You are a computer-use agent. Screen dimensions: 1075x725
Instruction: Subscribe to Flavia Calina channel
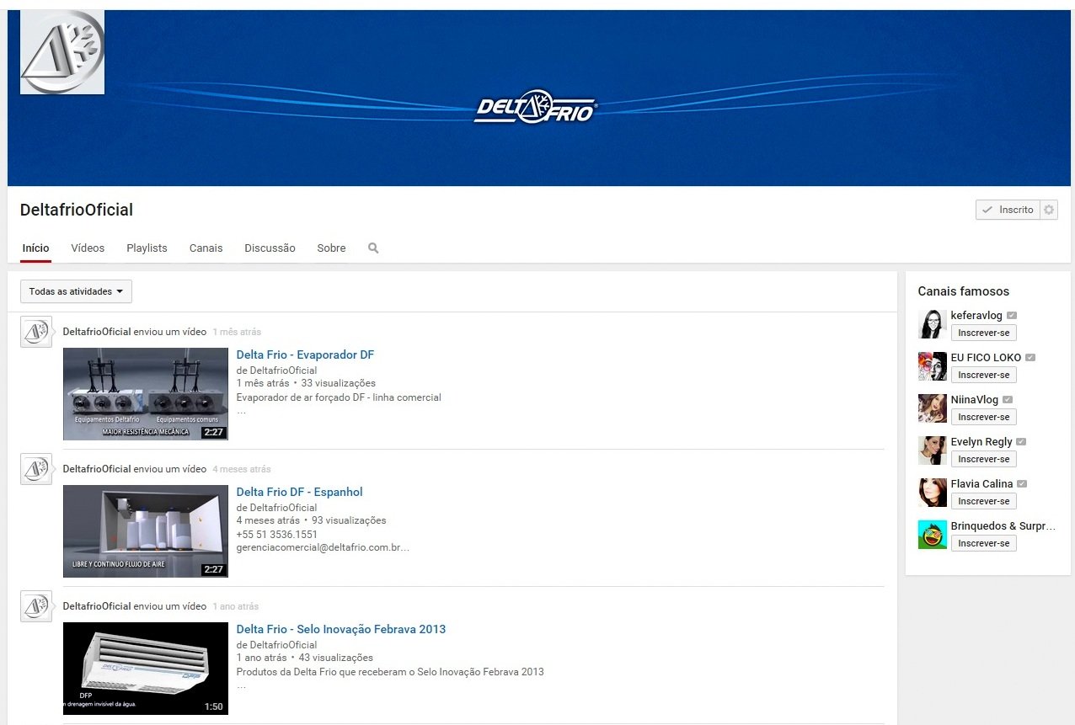point(983,501)
